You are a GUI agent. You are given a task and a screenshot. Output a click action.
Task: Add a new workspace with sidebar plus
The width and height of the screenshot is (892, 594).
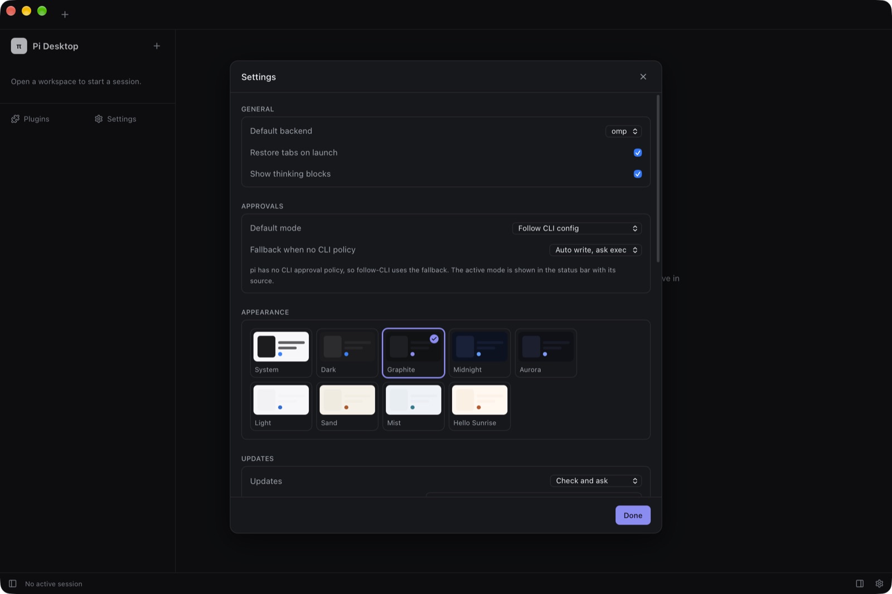point(157,46)
